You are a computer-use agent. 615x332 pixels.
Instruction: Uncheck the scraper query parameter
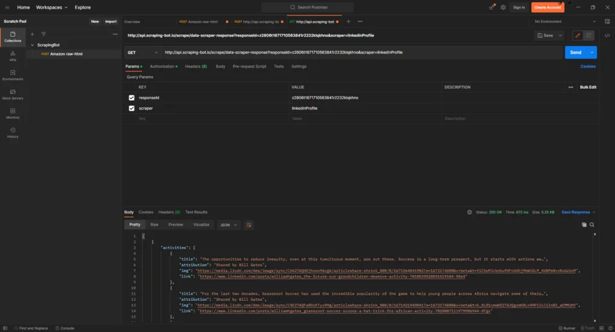click(x=132, y=108)
